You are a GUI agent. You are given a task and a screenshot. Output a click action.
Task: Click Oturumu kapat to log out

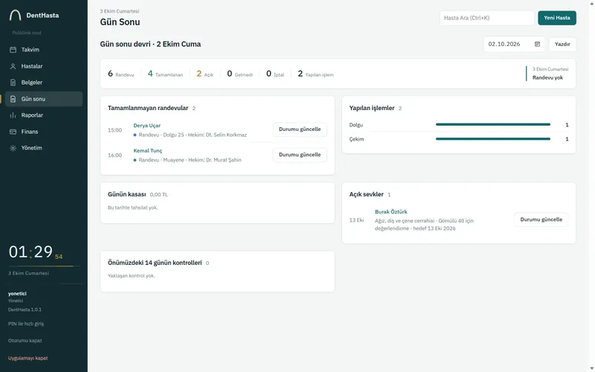coord(25,341)
